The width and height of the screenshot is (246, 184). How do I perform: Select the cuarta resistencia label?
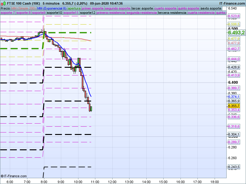201,13
